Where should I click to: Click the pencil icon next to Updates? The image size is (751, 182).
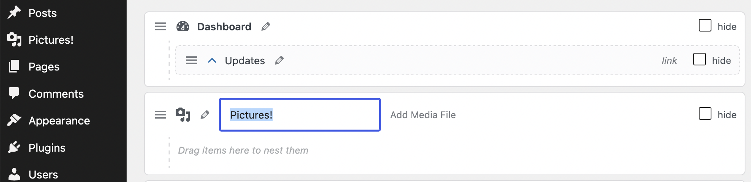pyautogui.click(x=279, y=60)
